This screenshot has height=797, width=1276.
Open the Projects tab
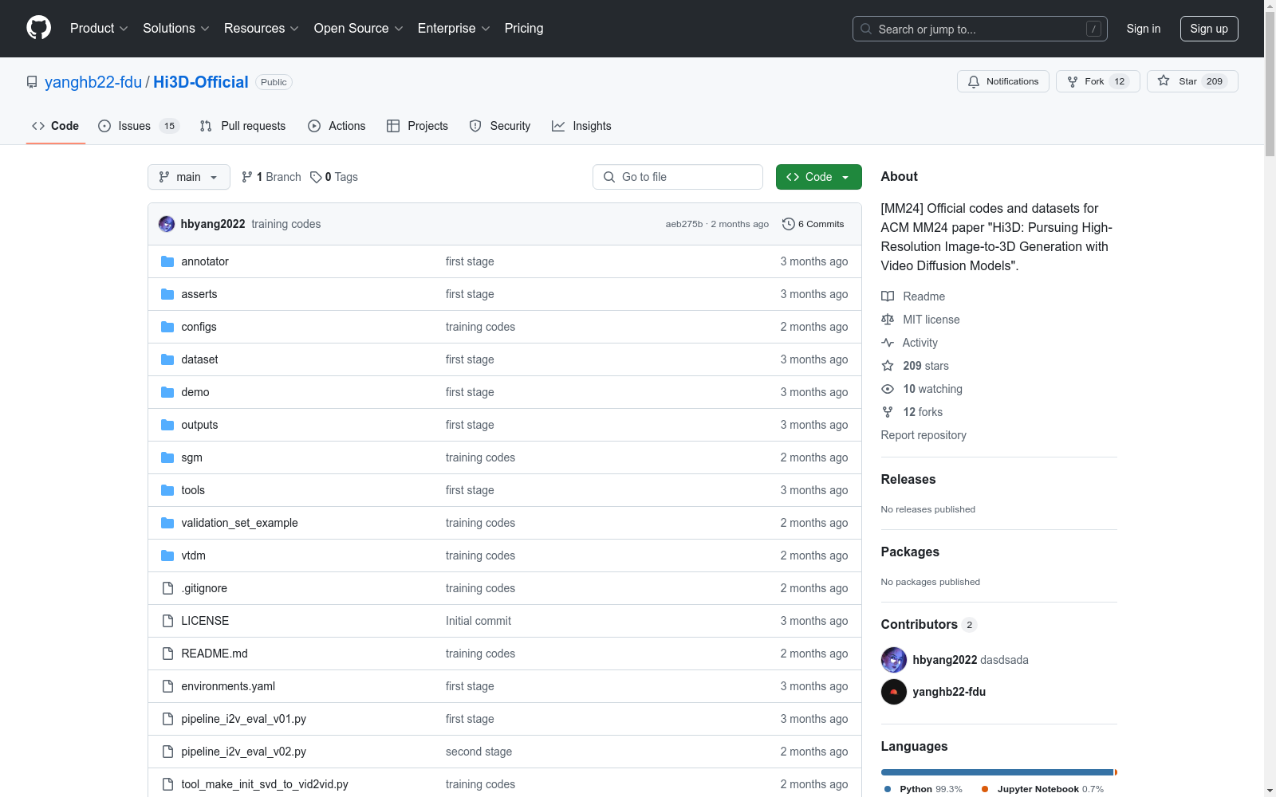(x=417, y=126)
